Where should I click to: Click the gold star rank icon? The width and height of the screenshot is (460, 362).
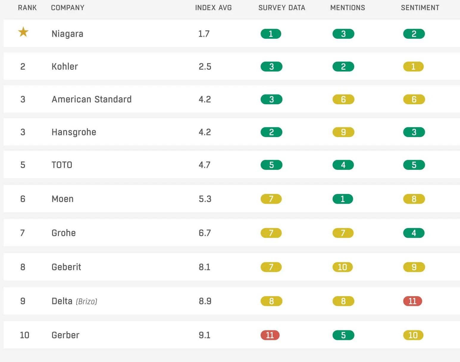tap(23, 32)
